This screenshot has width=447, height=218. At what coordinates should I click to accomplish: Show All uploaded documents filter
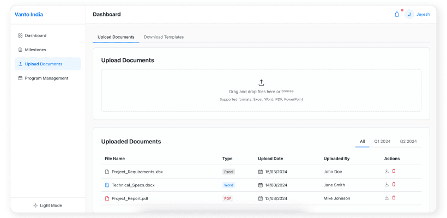(362, 141)
